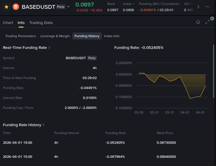216x166 pixels.
Task: Open the price alert bell icon
Action: [x=198, y=22]
